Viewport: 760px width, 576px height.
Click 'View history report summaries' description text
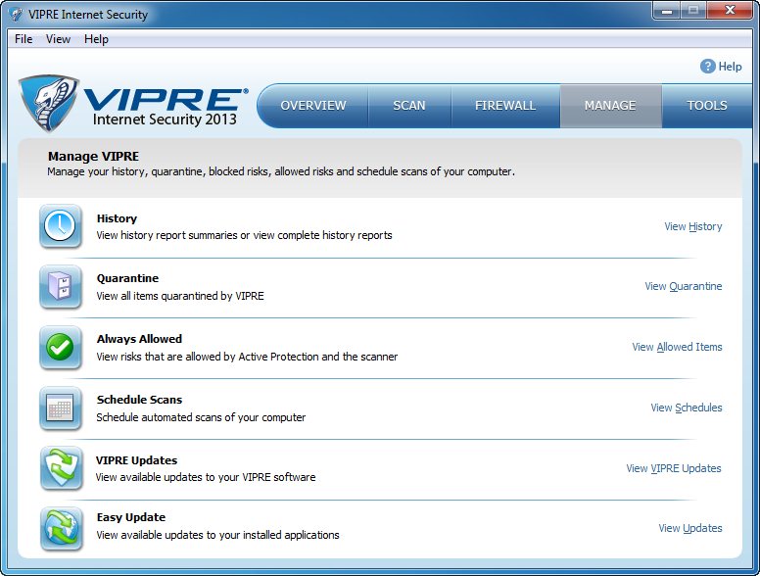point(244,235)
